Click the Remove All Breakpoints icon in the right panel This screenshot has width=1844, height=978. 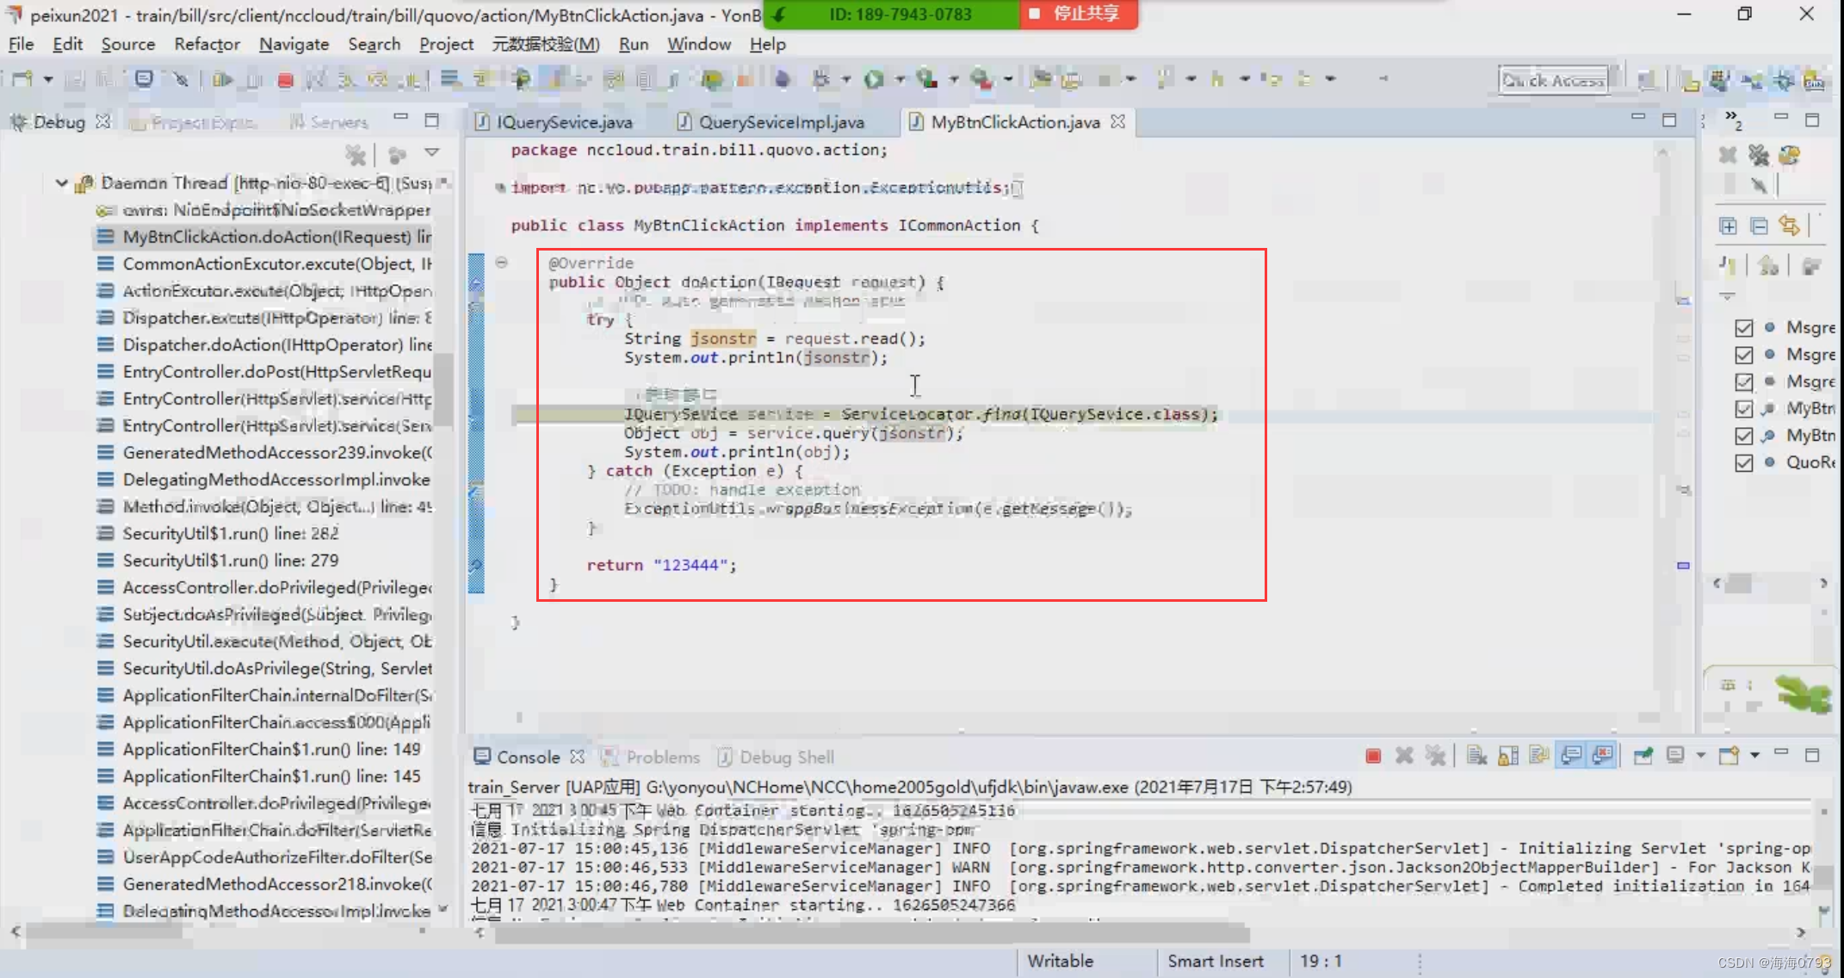pyautogui.click(x=1759, y=156)
